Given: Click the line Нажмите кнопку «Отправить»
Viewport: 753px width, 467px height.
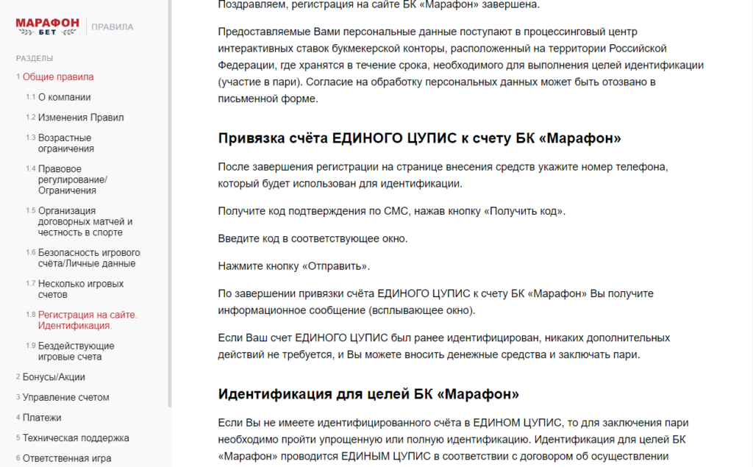Looking at the screenshot, I should tap(294, 265).
